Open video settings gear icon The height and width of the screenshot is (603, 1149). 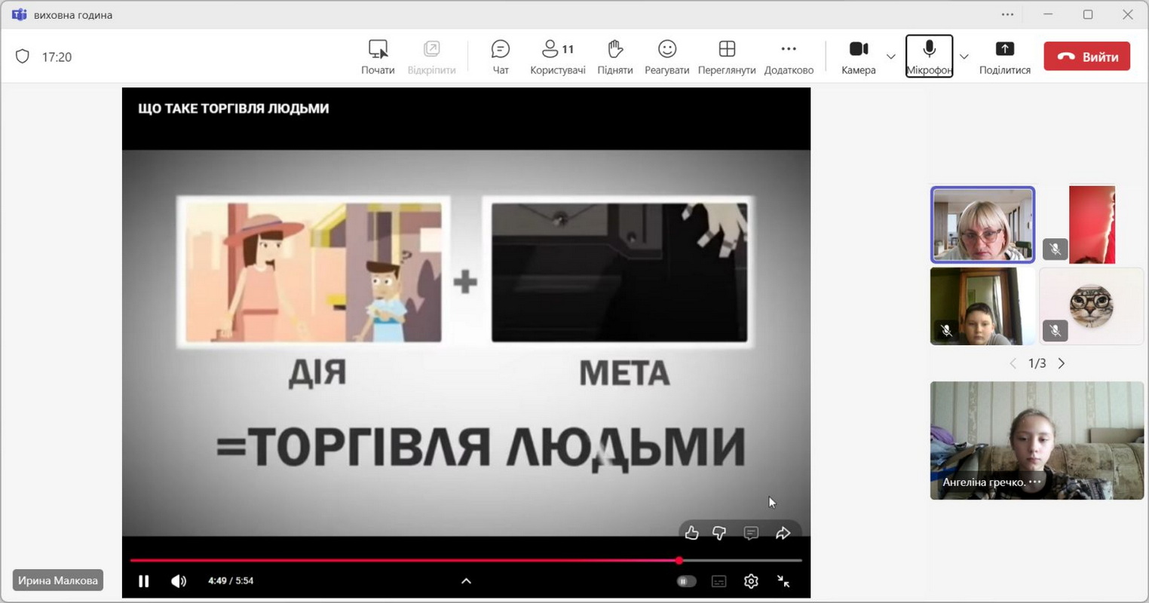[x=751, y=581]
